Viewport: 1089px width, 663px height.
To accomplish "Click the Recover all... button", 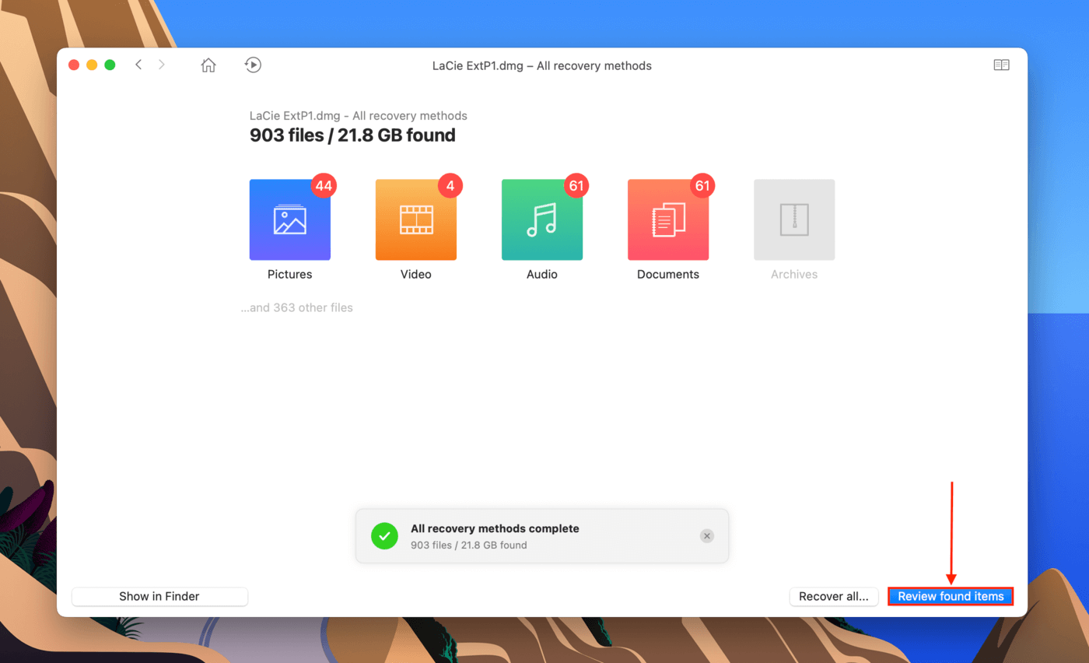I will click(834, 597).
